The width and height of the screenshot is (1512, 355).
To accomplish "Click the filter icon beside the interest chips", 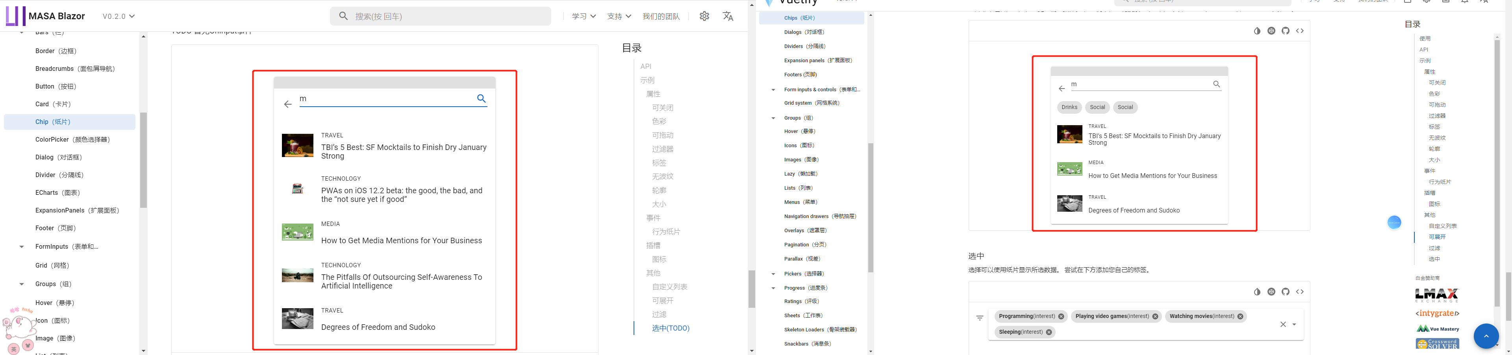I will point(980,318).
